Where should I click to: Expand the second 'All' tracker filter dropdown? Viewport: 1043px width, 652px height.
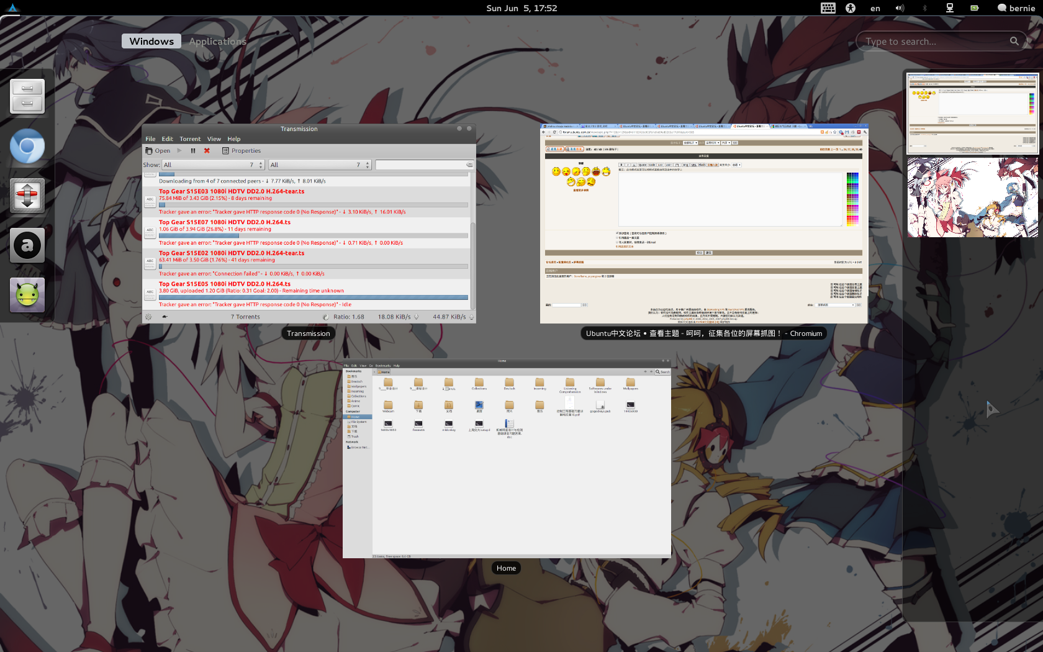(320, 165)
